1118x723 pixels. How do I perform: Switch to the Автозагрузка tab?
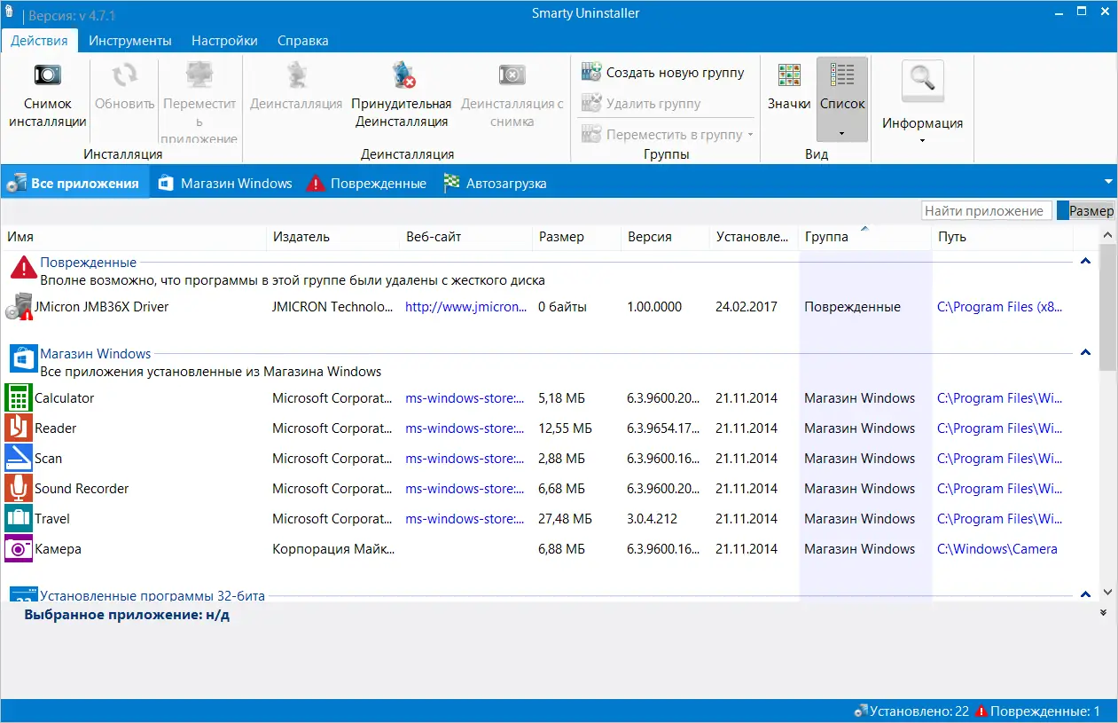click(x=495, y=184)
